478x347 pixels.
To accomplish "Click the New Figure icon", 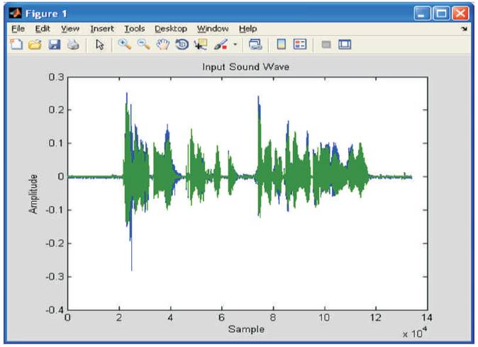I will click(16, 45).
